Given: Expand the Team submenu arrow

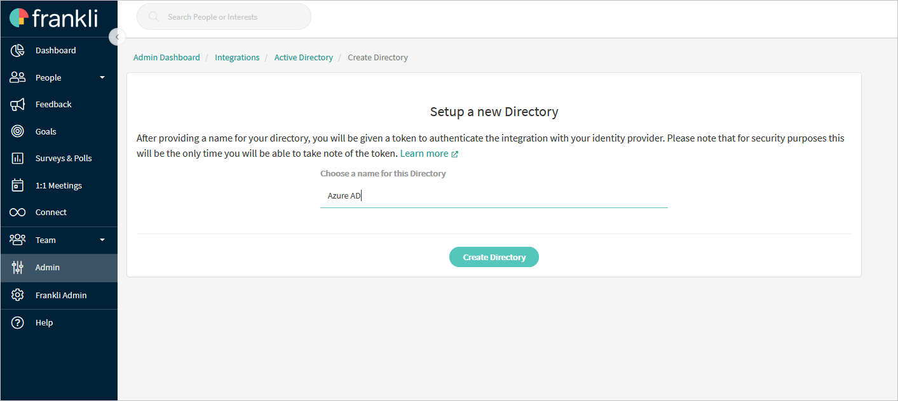Looking at the screenshot, I should pyautogui.click(x=102, y=240).
